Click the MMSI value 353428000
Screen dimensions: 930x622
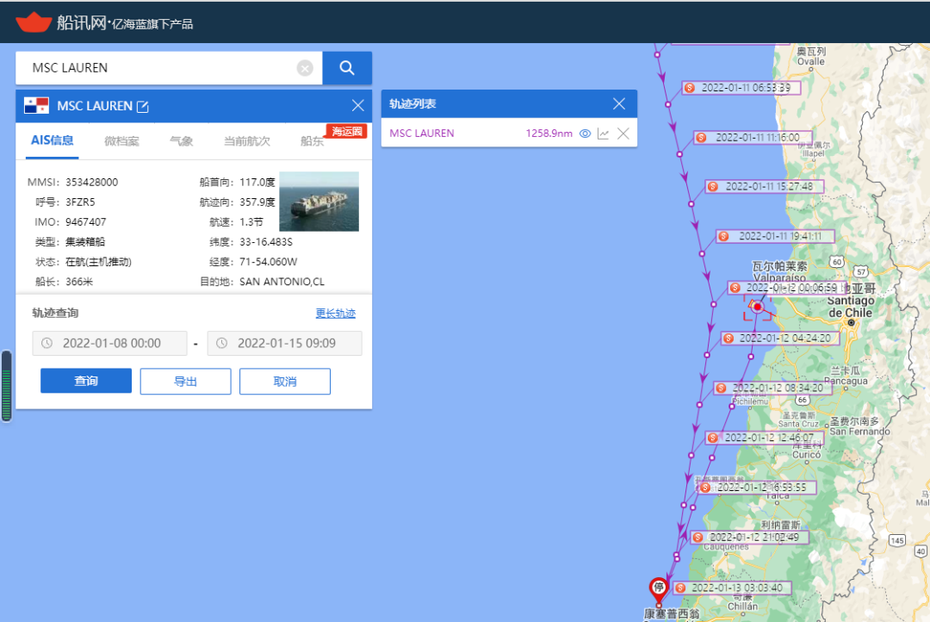[92, 183]
